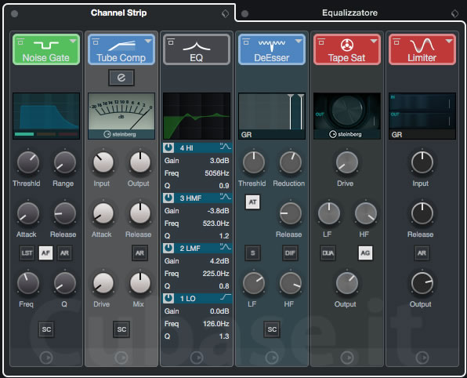Open the Noise Gate module dropdown arrow
Image resolution: width=467 pixels, height=378 pixels.
pos(73,41)
